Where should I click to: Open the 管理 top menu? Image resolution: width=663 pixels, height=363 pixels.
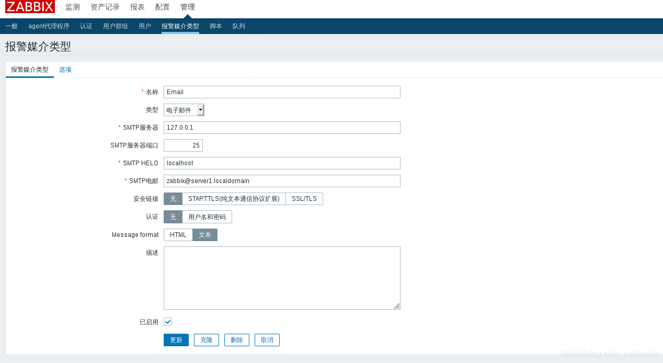pos(188,7)
